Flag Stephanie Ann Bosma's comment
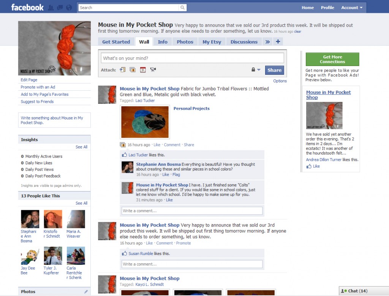This screenshot has height=296, width=389. tap(176, 175)
